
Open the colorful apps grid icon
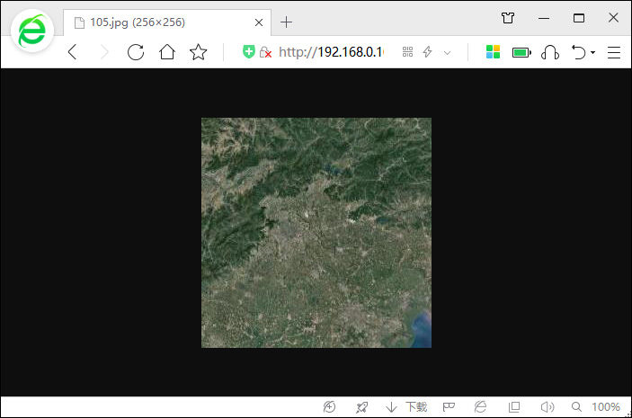[493, 52]
